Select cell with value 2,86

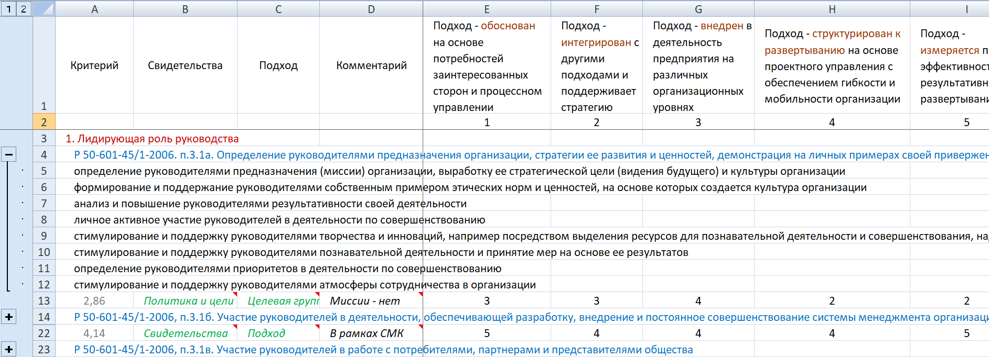94,301
